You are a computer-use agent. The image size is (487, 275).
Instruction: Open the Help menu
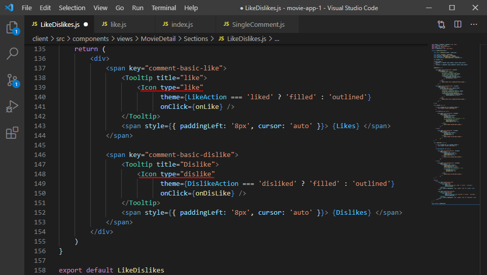pyautogui.click(x=191, y=8)
